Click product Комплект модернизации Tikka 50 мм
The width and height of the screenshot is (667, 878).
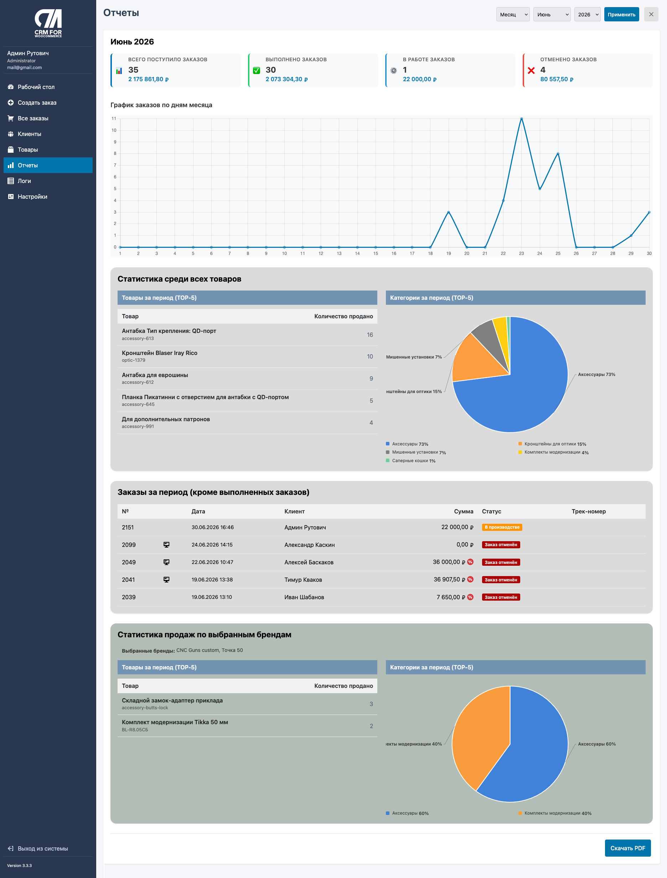(175, 722)
